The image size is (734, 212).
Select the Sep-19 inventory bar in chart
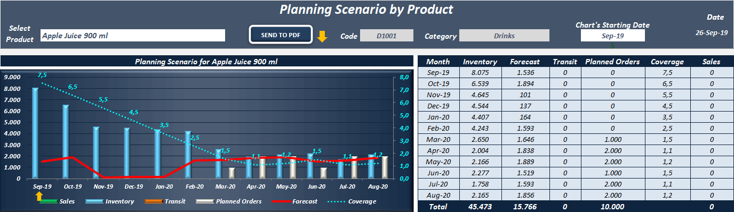pos(35,133)
